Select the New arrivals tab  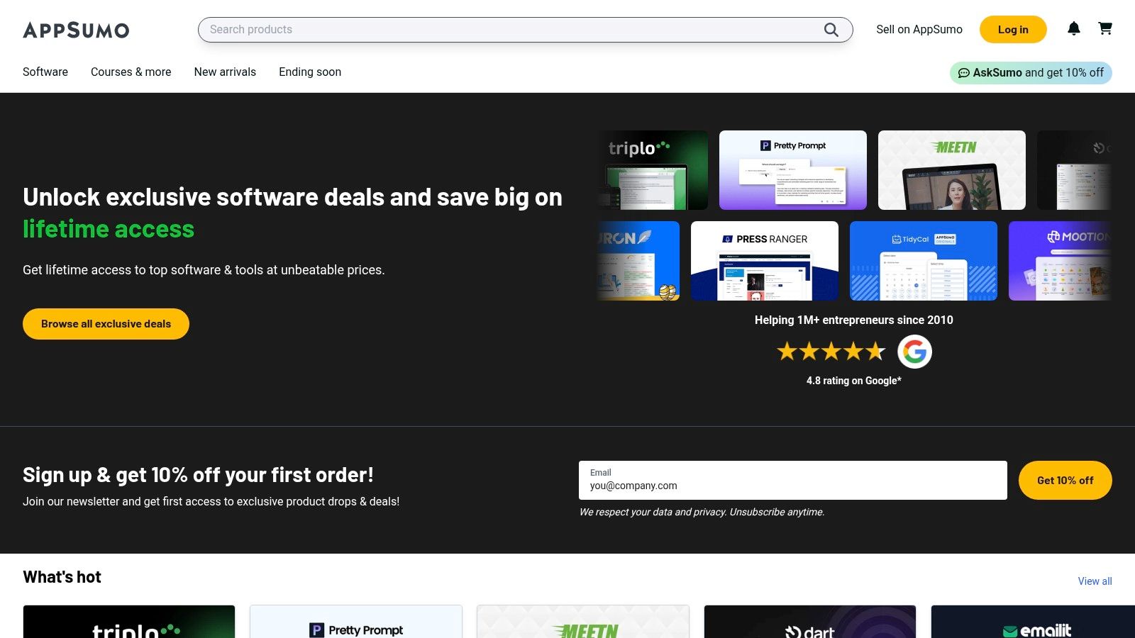225,72
